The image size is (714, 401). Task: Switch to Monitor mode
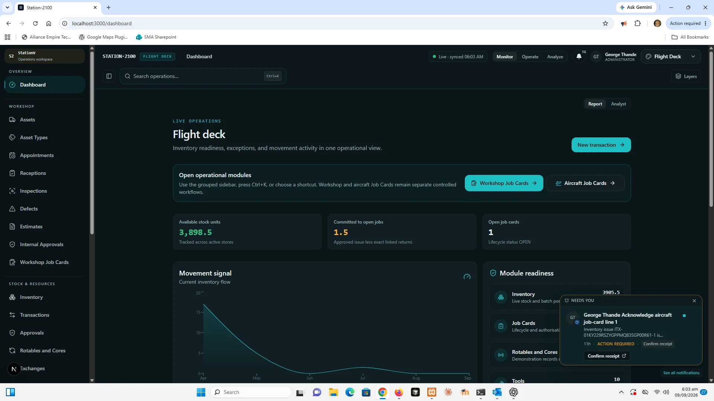click(x=505, y=57)
